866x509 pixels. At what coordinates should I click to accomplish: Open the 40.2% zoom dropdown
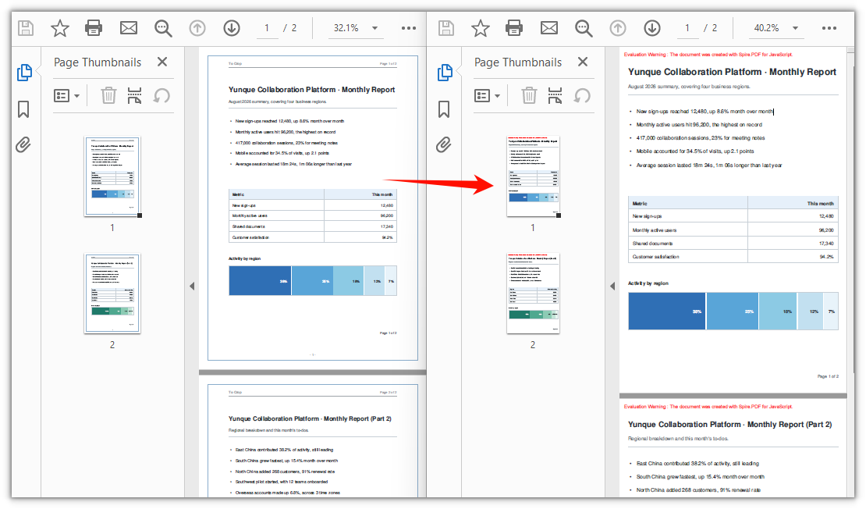tap(776, 27)
